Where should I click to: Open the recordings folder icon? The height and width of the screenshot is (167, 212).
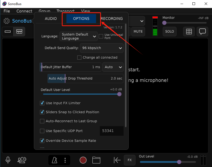[x=96, y=160]
